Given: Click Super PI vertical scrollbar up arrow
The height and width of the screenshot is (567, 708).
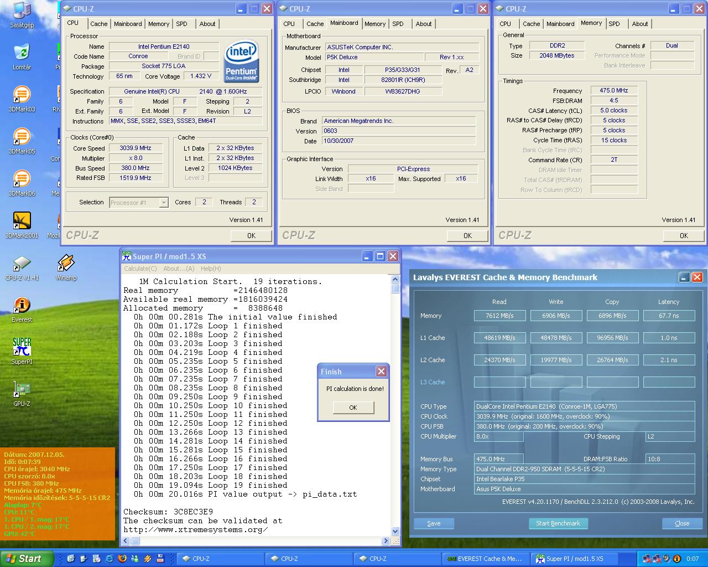Looking at the screenshot, I should (x=395, y=279).
